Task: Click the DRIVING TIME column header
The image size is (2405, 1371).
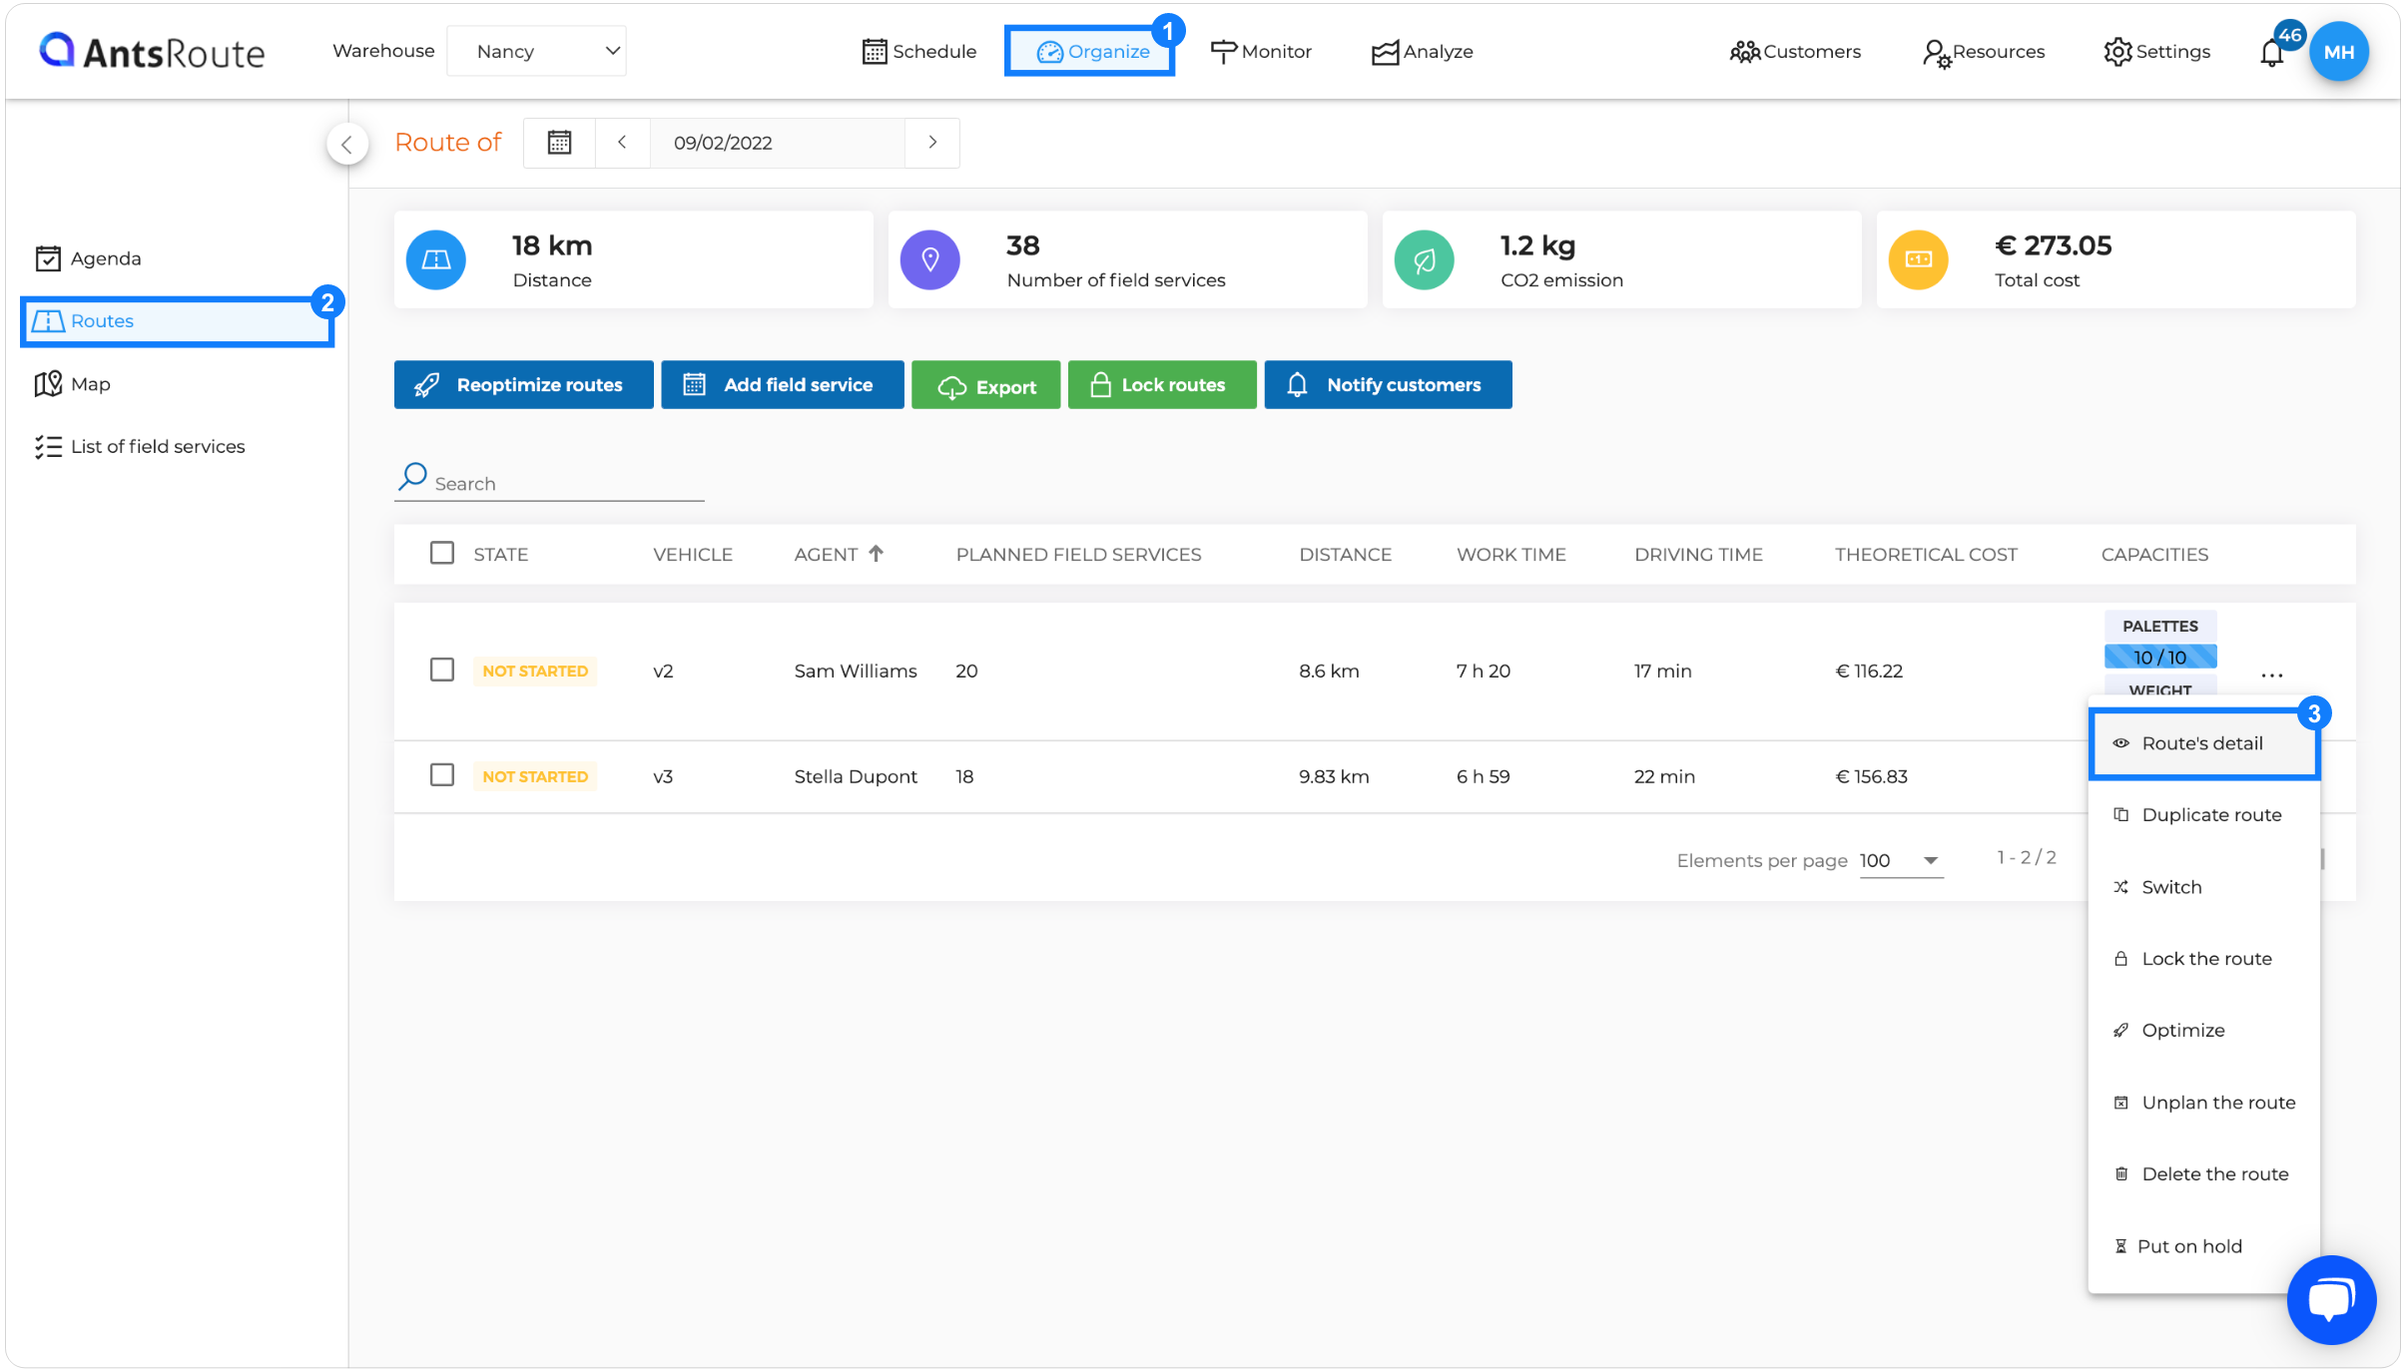Action: pyautogui.click(x=1698, y=555)
